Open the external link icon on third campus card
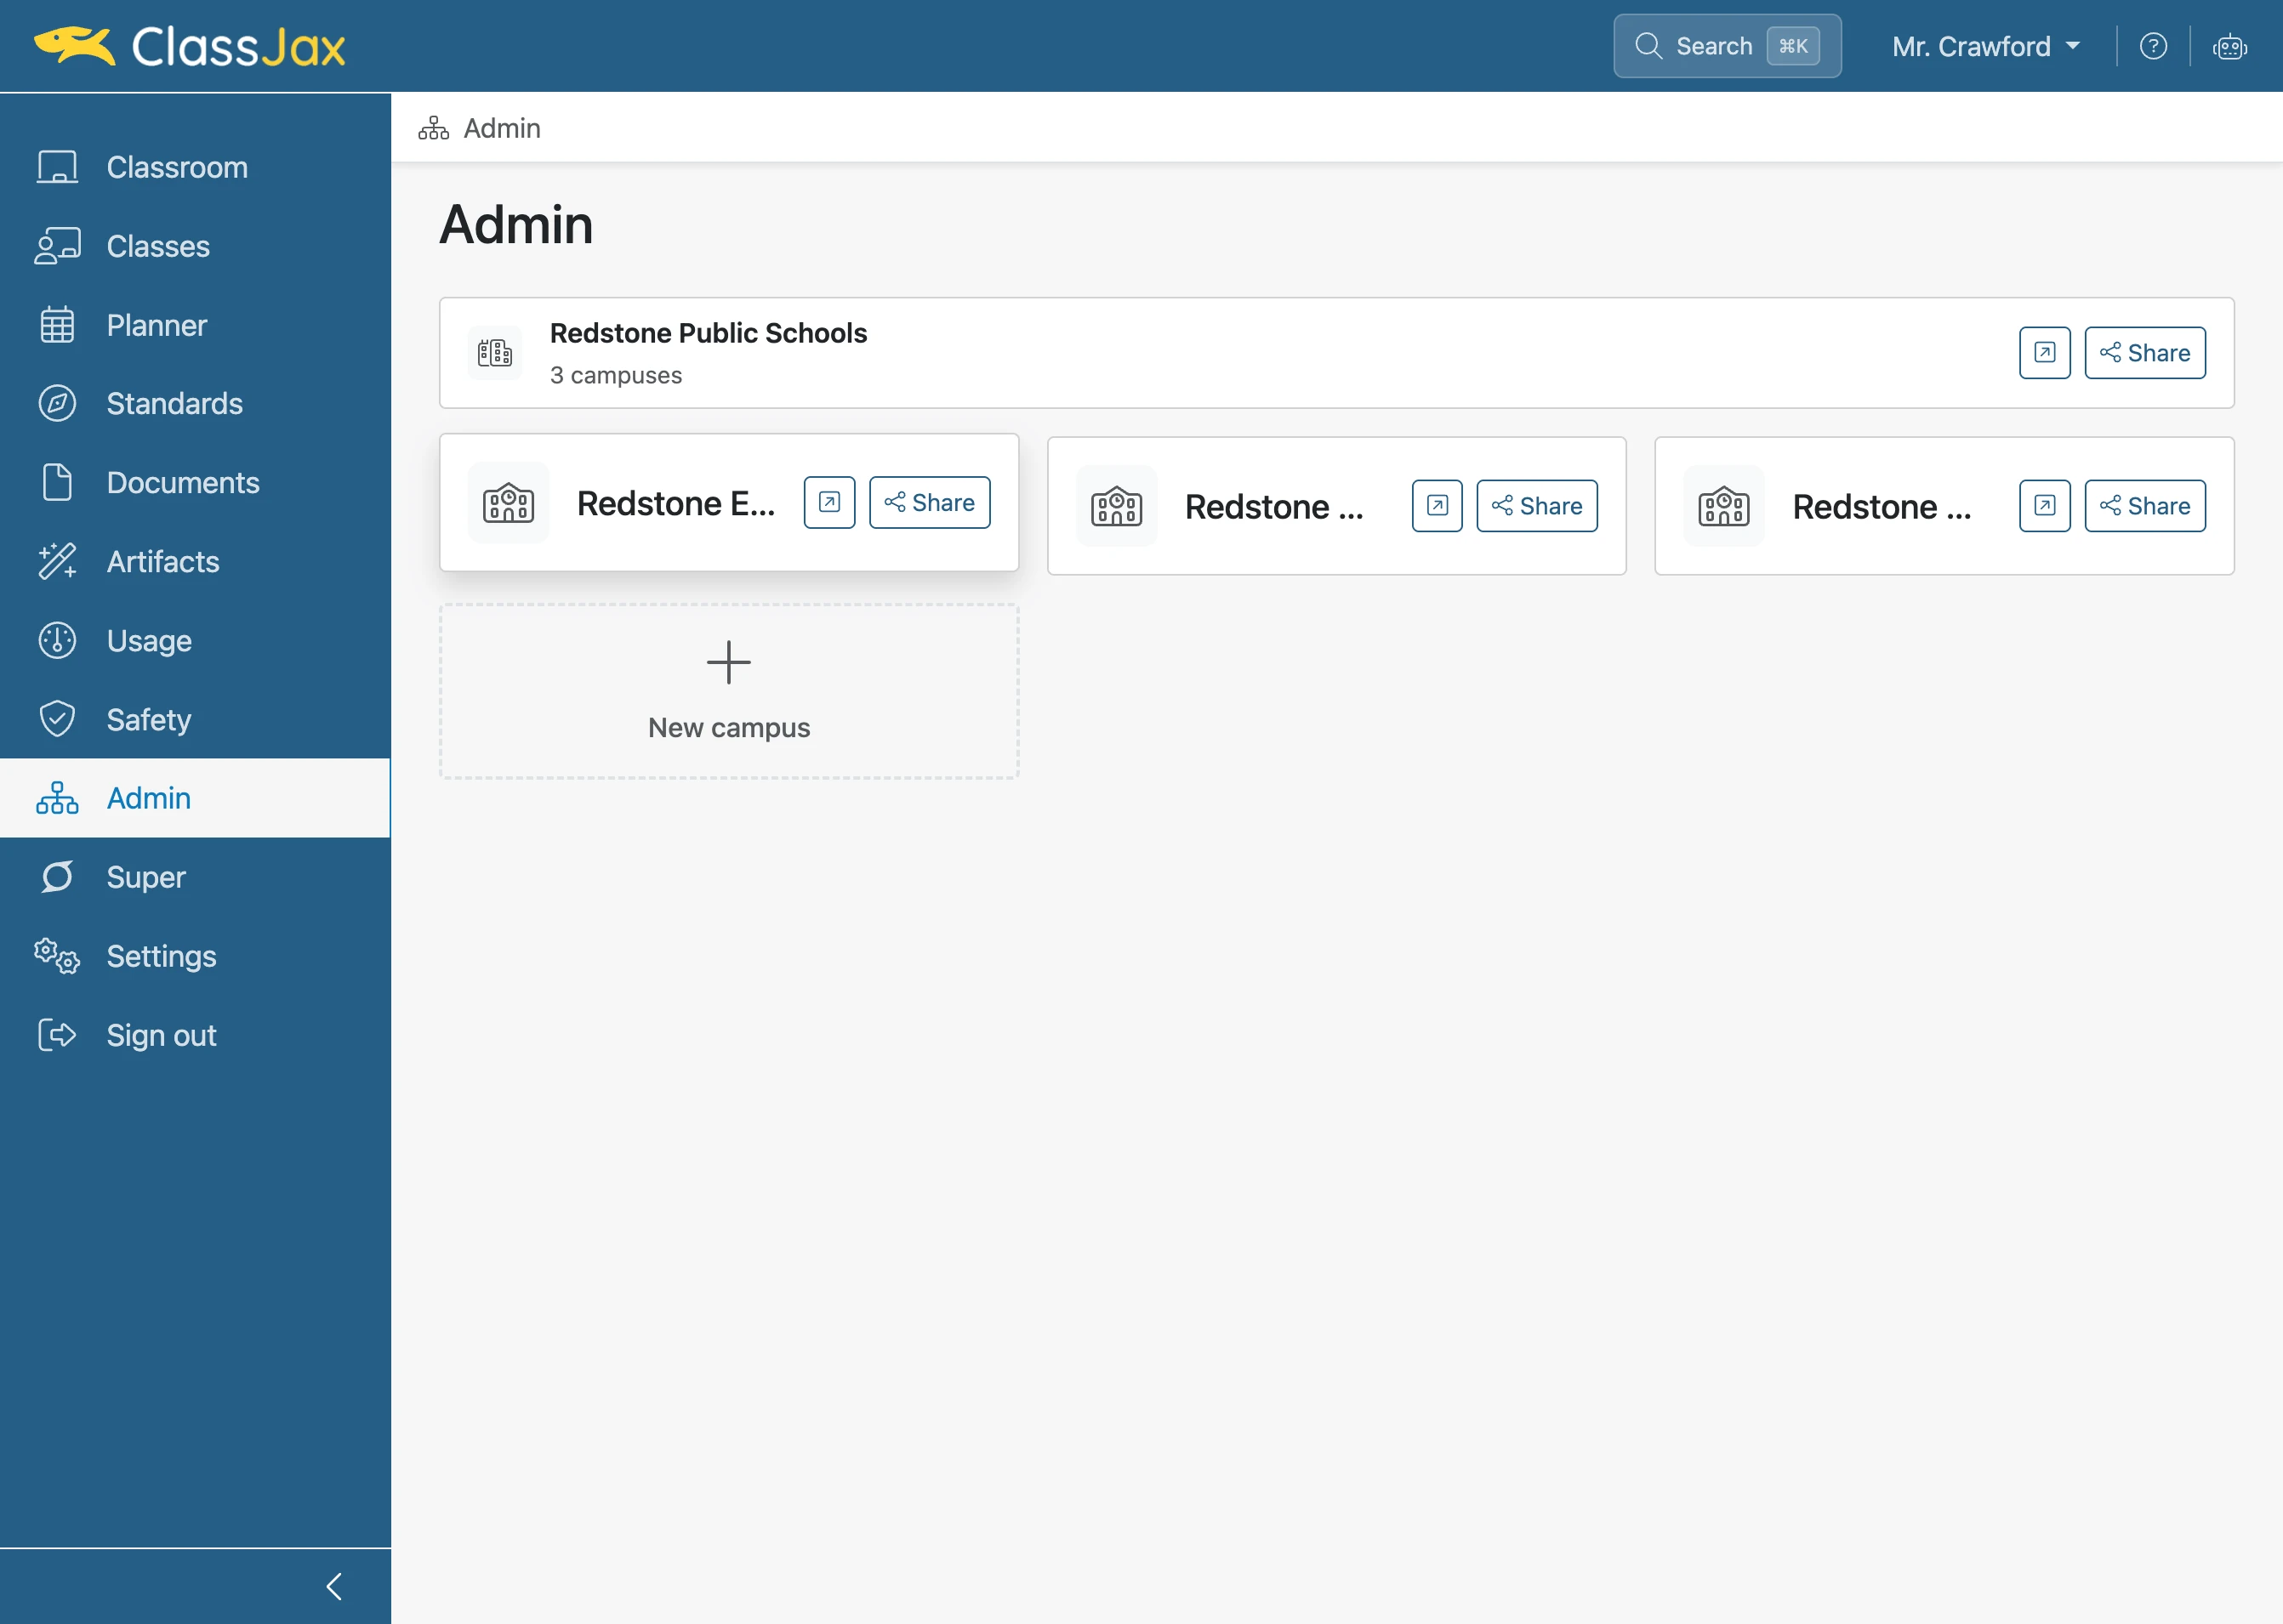Screen dimensions: 2283x1624 [2044, 506]
